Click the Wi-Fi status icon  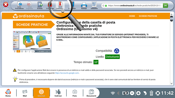(113, 93)
